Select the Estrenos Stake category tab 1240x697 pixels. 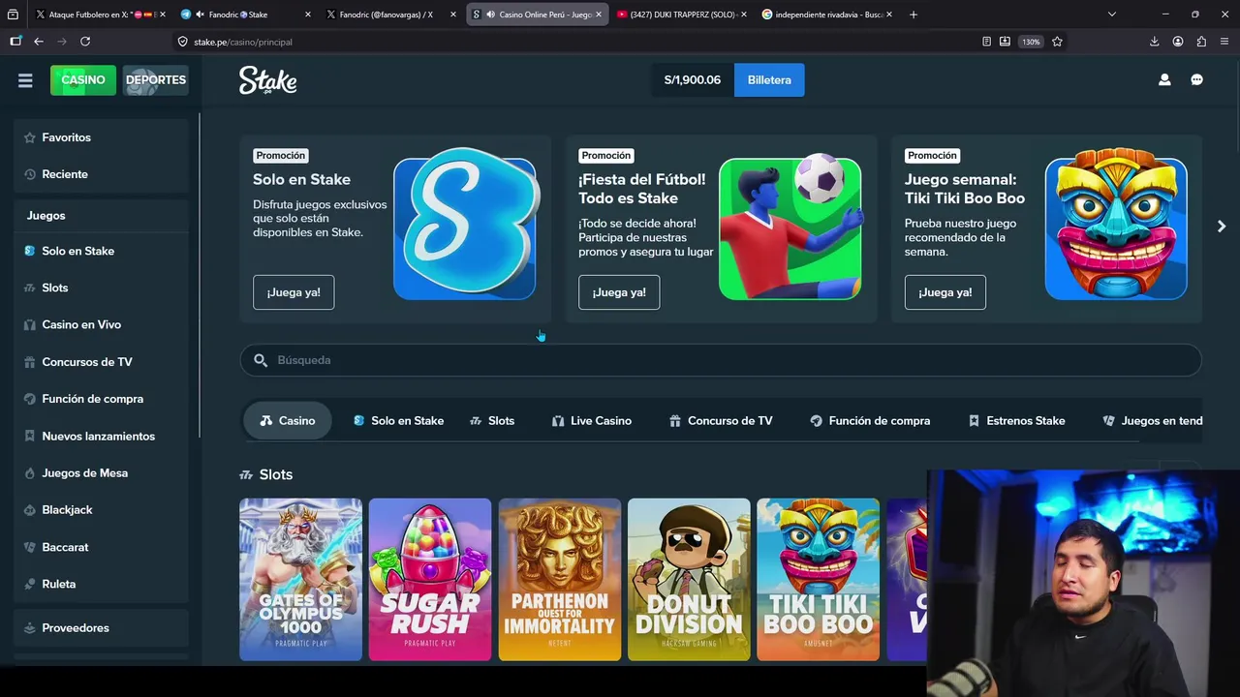click(x=1016, y=421)
